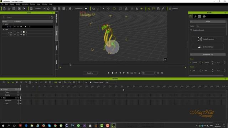Screen dimensions: 228x128
Task: Collapse the Avatar tree node
Action: tap(3, 24)
